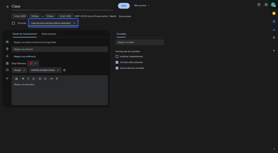Open the red event color picker
The height and width of the screenshot is (153, 278).
pos(33,63)
